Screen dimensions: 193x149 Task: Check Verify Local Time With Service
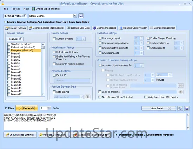click(146, 97)
